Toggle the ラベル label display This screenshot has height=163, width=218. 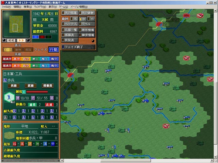tap(87, 24)
